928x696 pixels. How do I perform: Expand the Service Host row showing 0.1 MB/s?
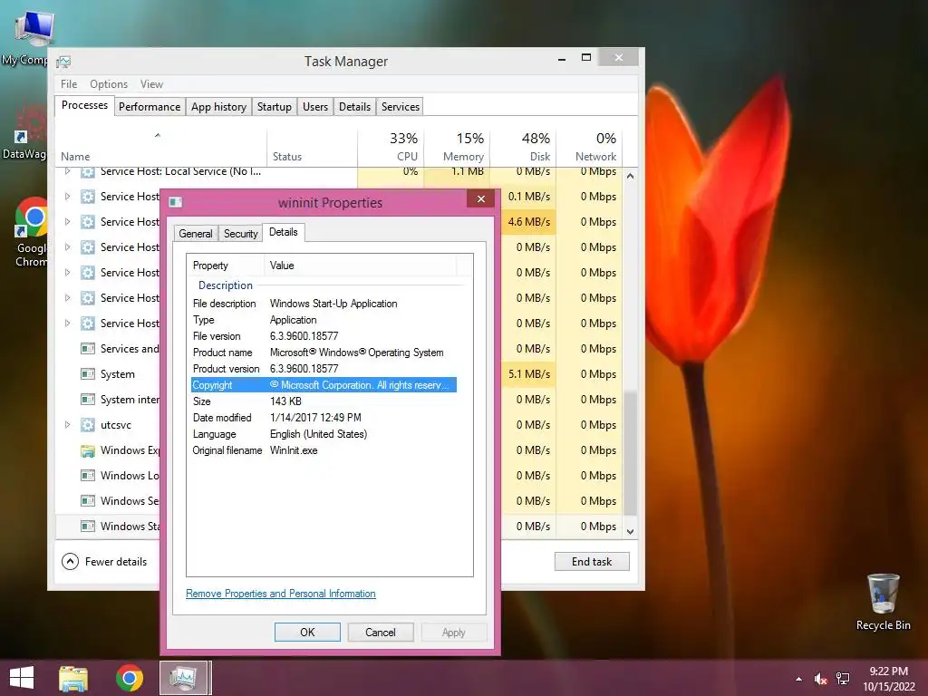(67, 197)
